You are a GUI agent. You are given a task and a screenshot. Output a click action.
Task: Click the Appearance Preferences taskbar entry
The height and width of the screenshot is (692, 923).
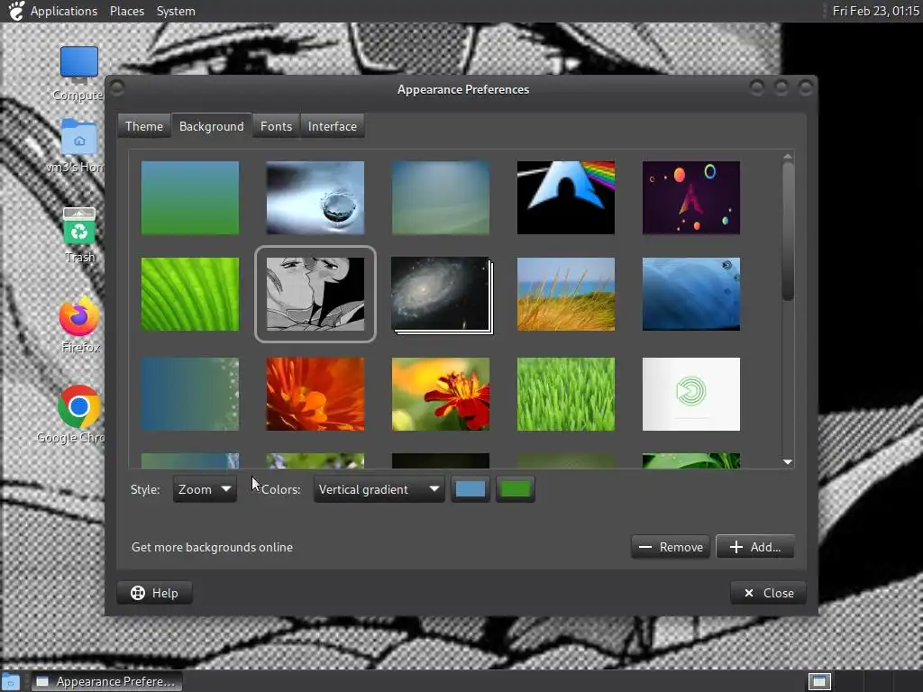(106, 681)
